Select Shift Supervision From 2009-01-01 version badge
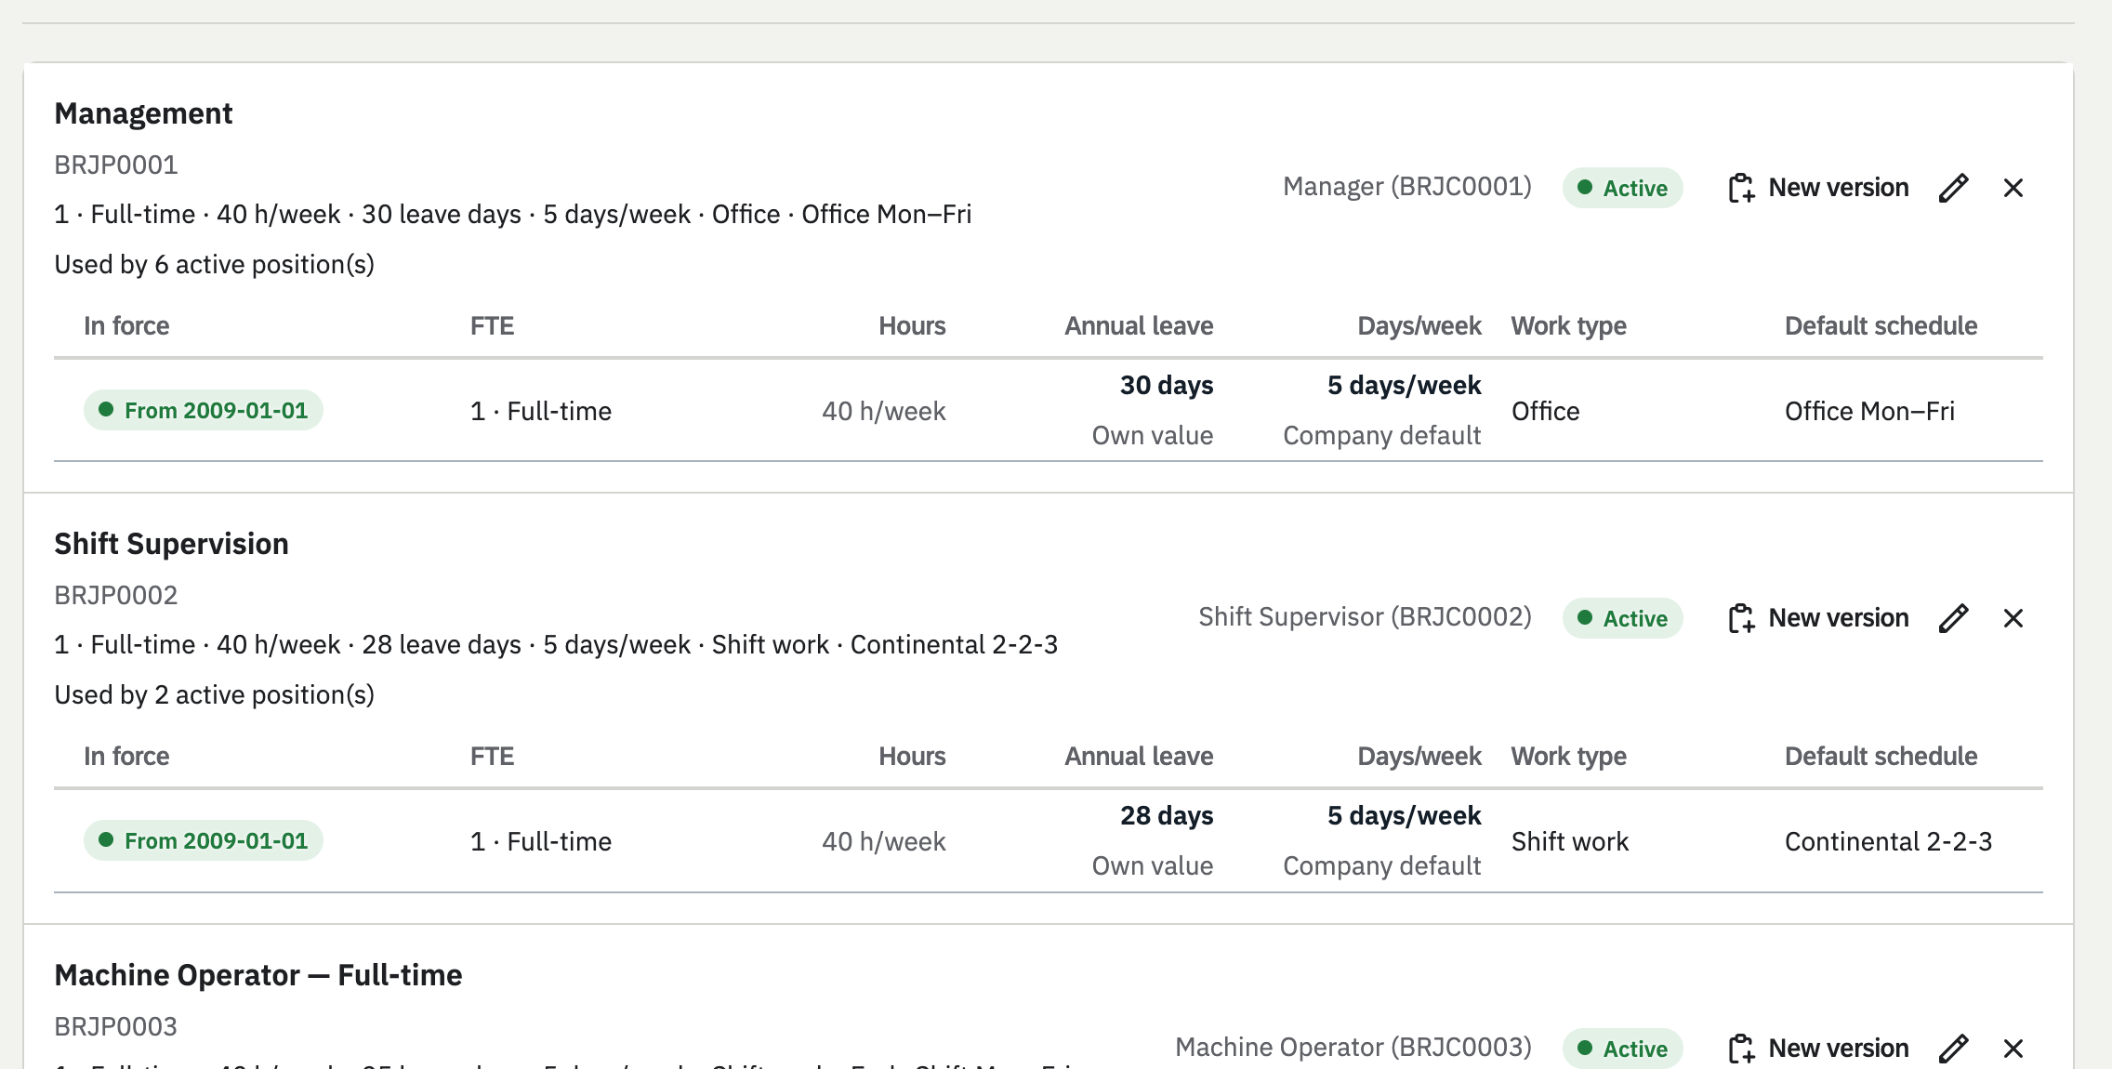 [204, 840]
